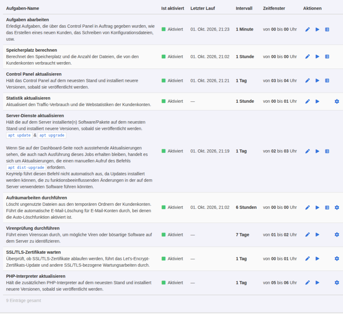Execute 'Server-Dienste aktualisieren' now

(x=317, y=151)
